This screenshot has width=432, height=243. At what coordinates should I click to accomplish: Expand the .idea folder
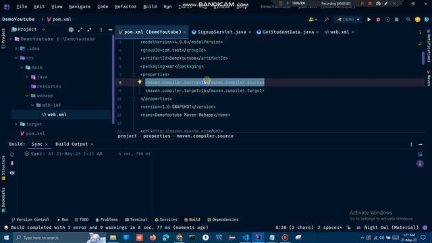click(x=16, y=49)
